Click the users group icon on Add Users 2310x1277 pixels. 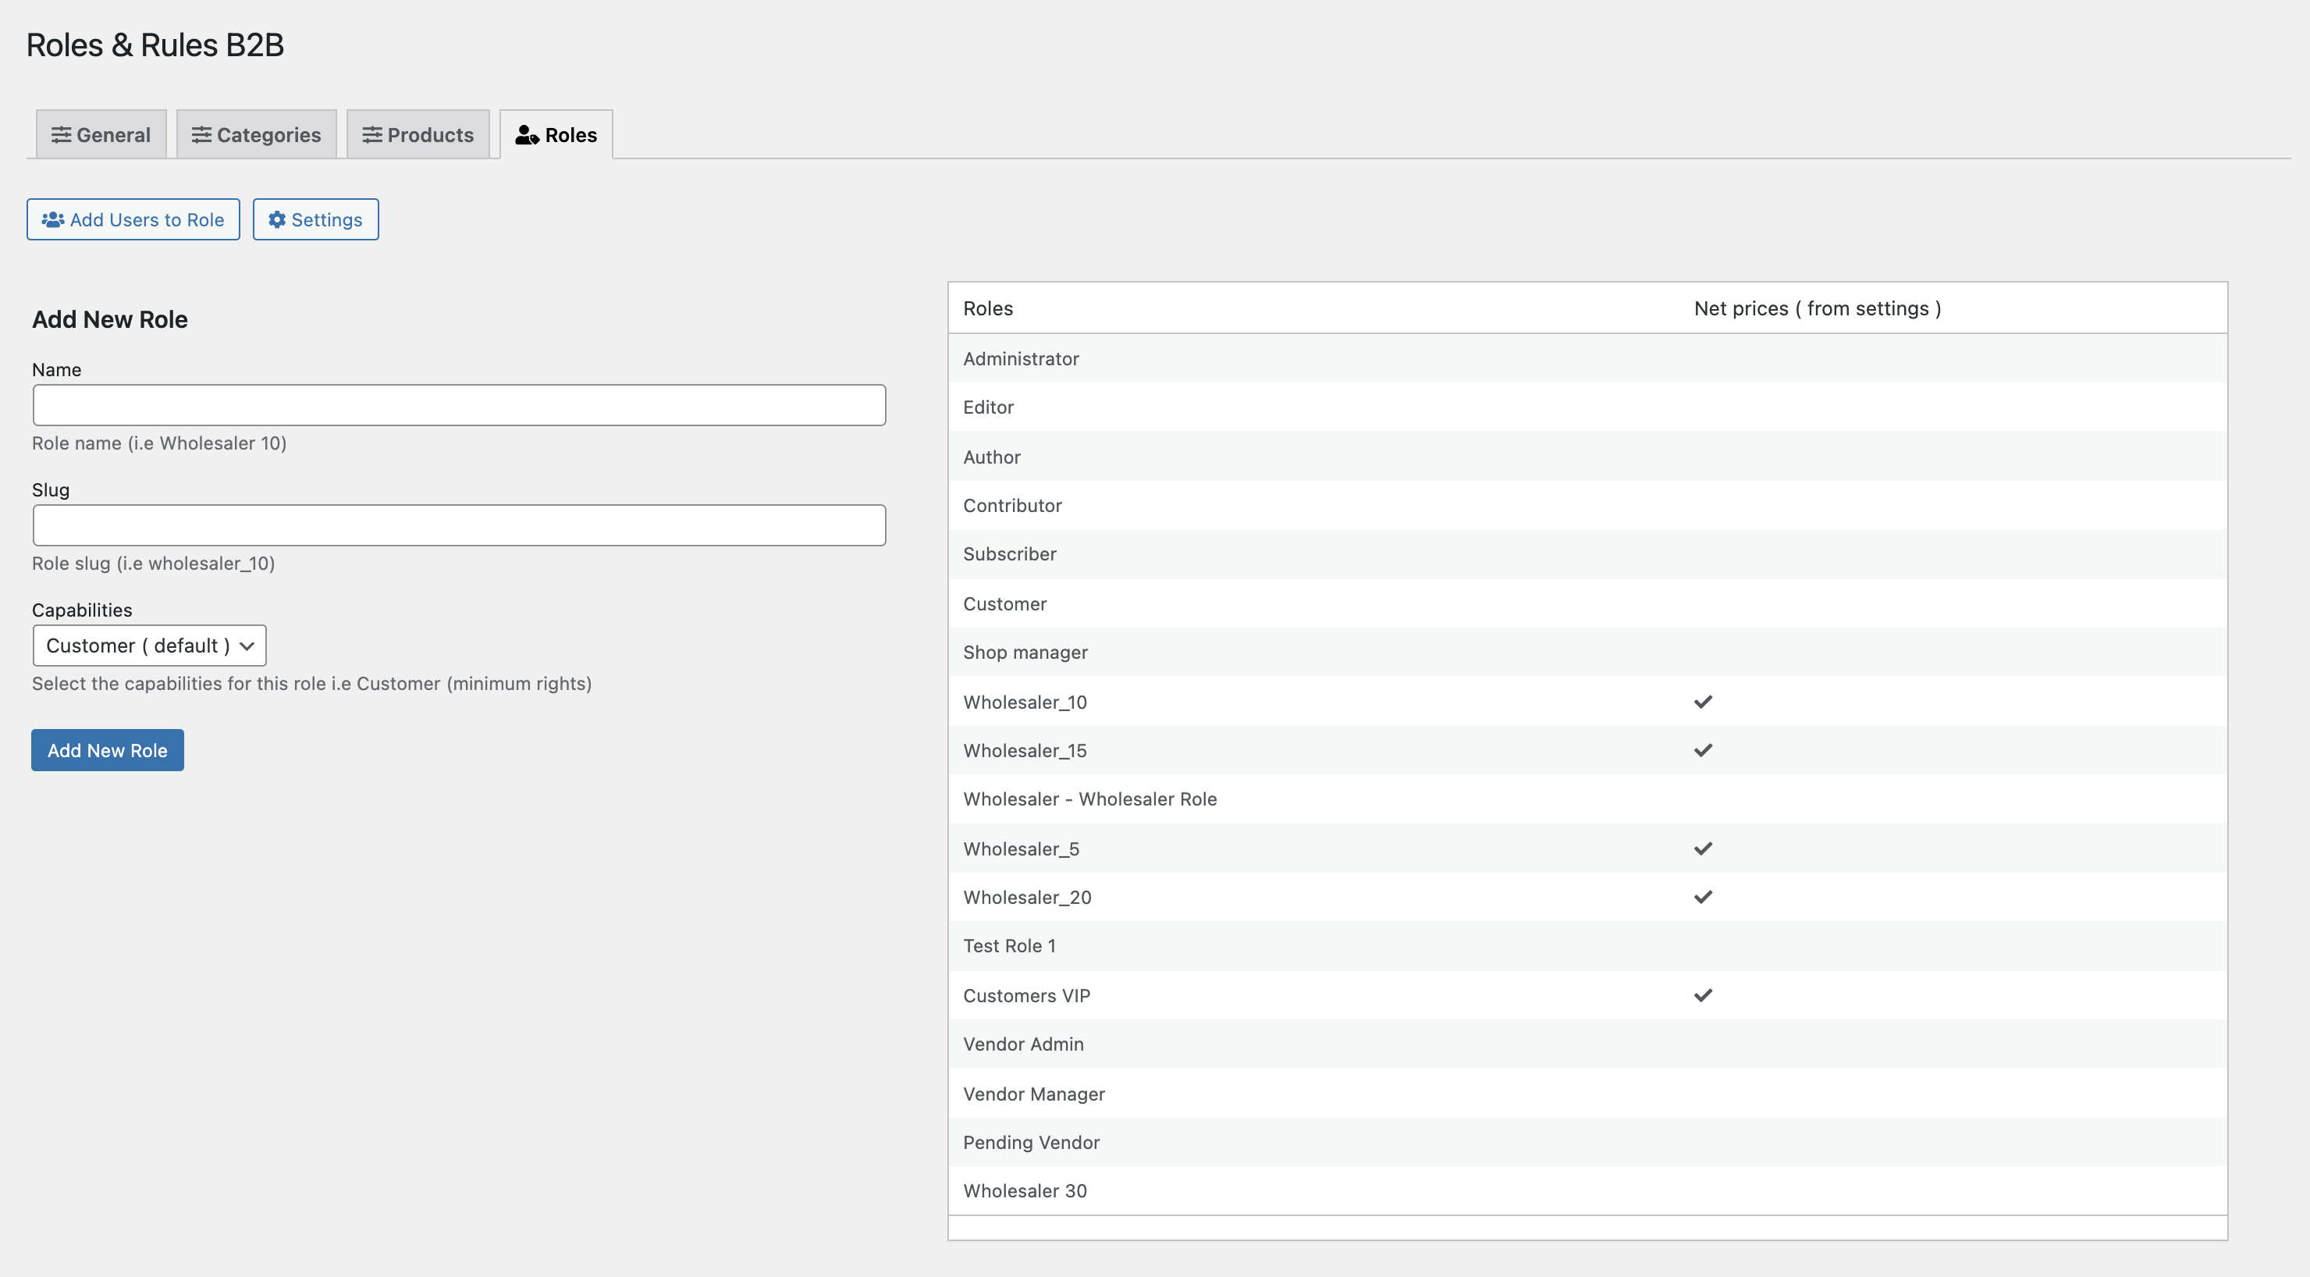click(53, 219)
